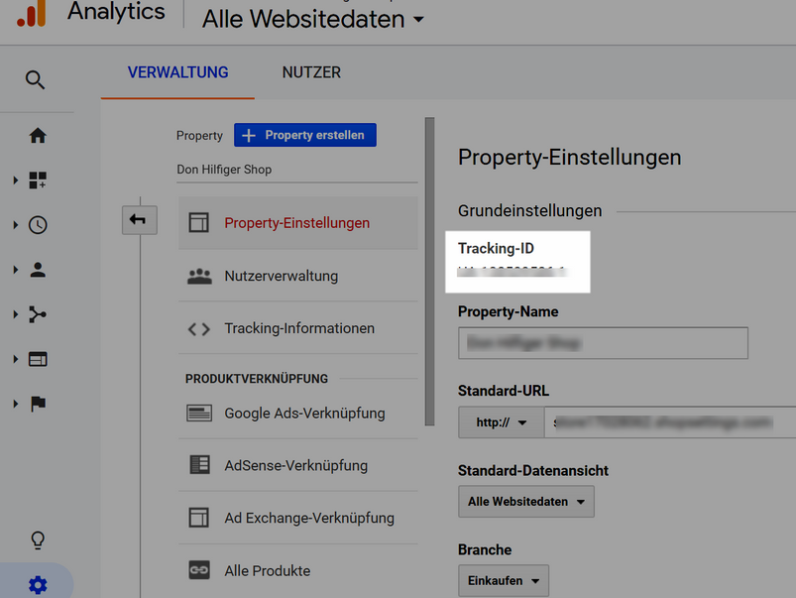796x598 pixels.
Task: Click the Google Ads-Verknüpfung icon
Action: pyautogui.click(x=199, y=414)
